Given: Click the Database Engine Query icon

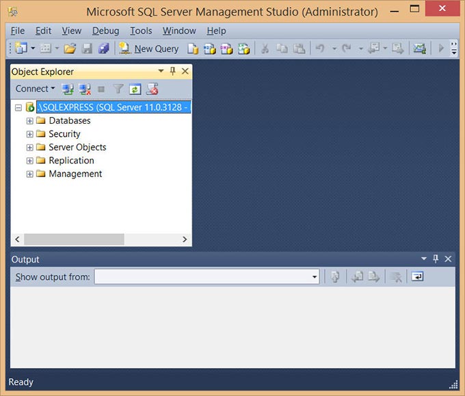Looking at the screenshot, I should 193,49.
